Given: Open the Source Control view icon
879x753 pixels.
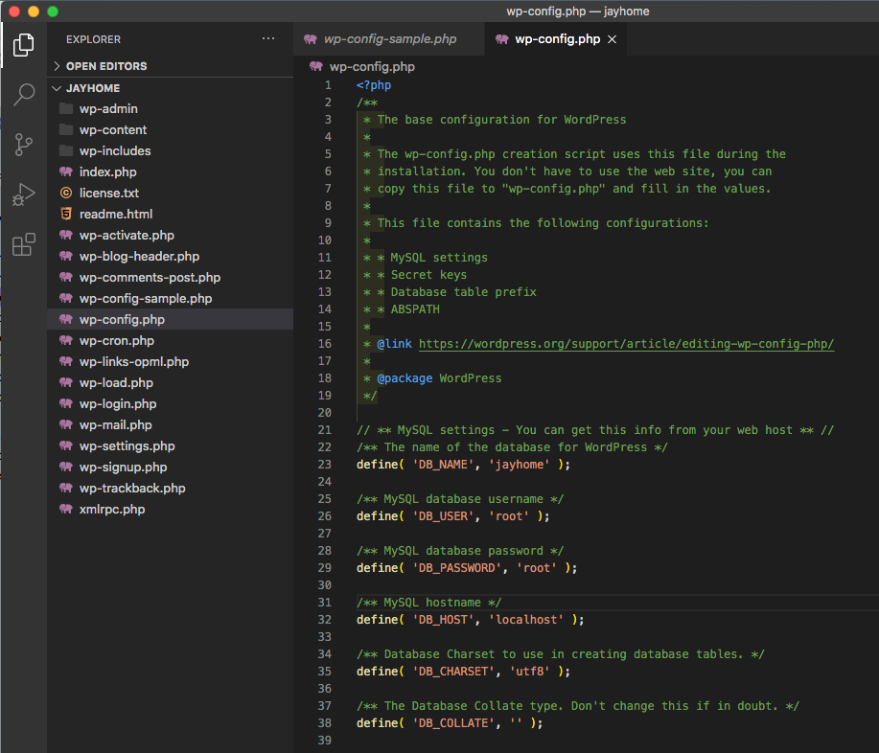Looking at the screenshot, I should point(24,145).
